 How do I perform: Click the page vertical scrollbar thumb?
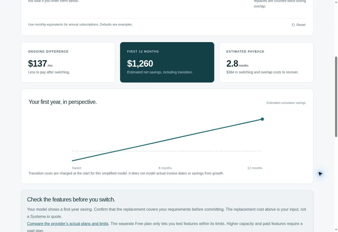(x=336, y=97)
